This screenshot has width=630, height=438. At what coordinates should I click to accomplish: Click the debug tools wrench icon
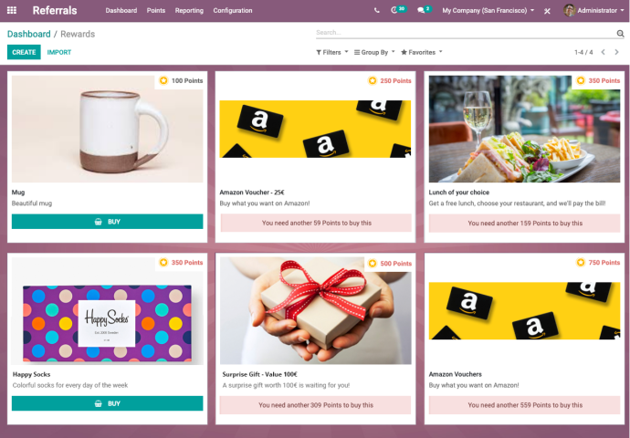pos(547,11)
